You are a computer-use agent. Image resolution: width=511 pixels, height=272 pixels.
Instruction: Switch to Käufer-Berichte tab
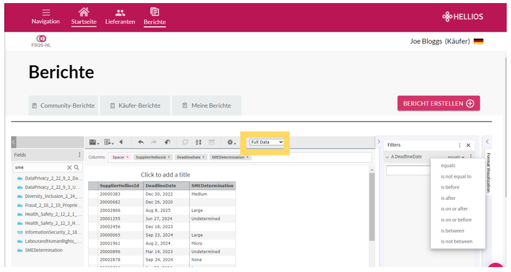pyautogui.click(x=135, y=106)
